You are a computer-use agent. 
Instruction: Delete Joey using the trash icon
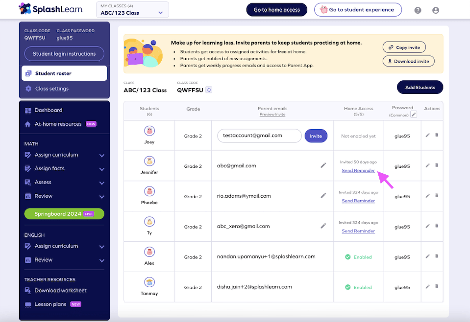tap(436, 136)
